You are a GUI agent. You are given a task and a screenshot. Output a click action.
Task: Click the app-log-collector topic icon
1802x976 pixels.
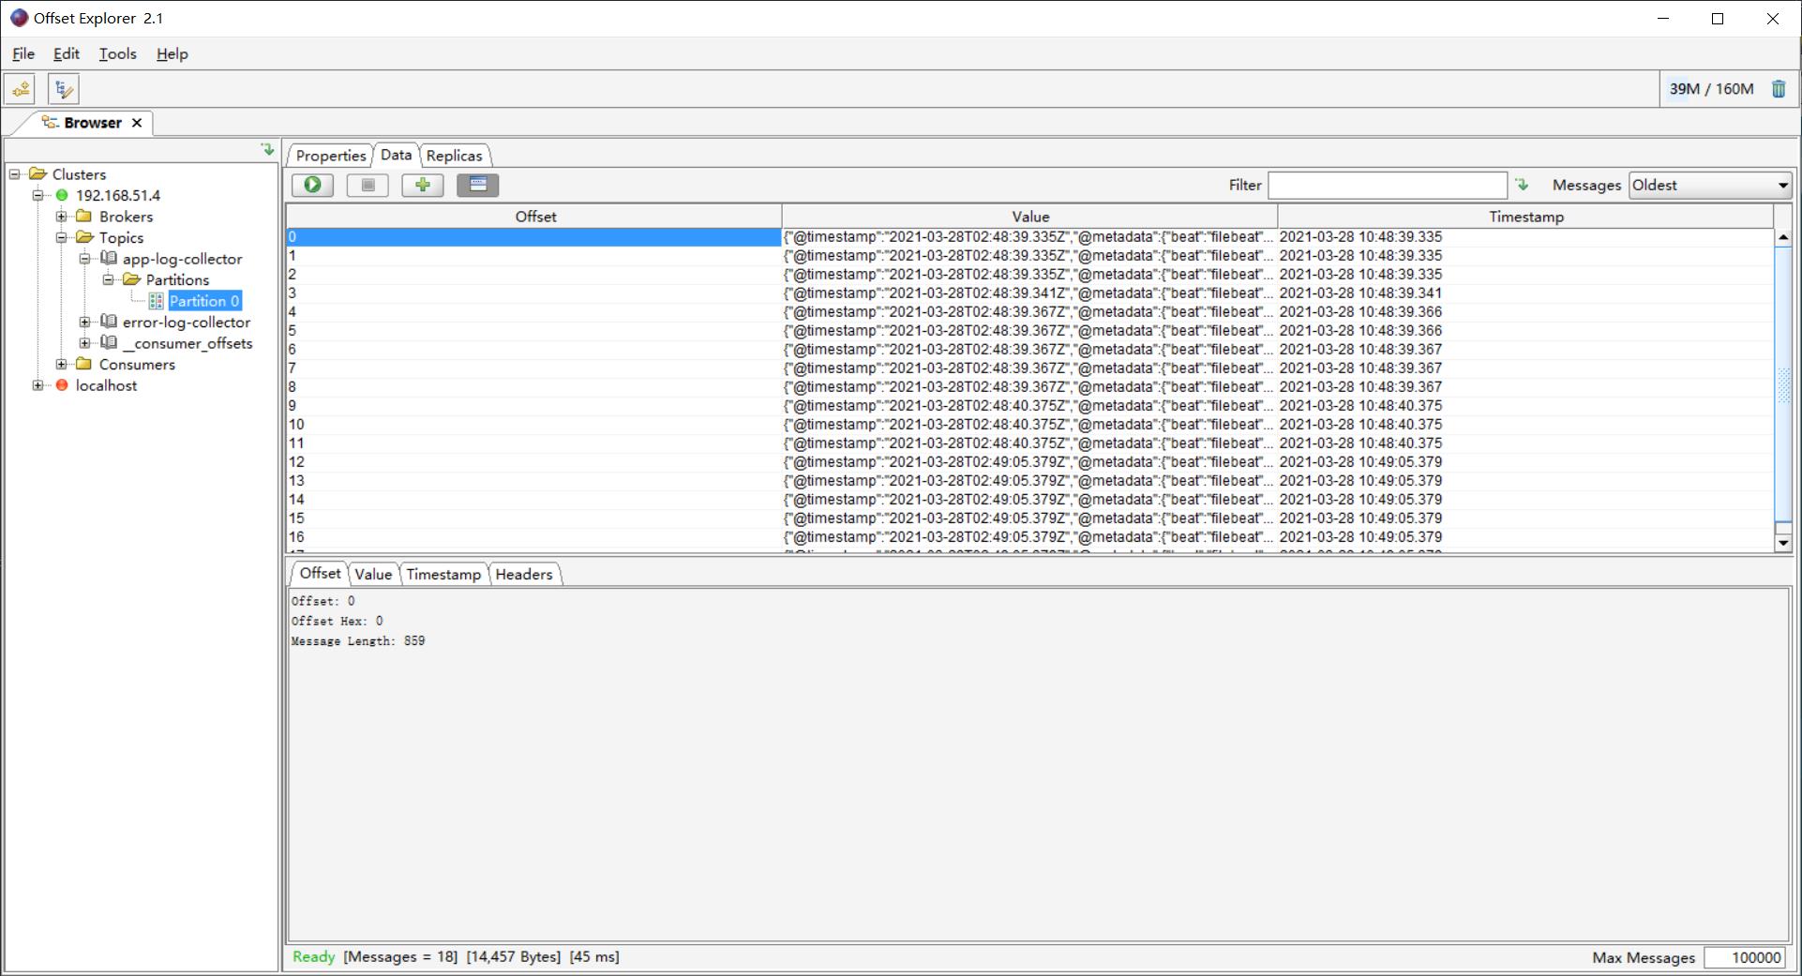pos(109,258)
